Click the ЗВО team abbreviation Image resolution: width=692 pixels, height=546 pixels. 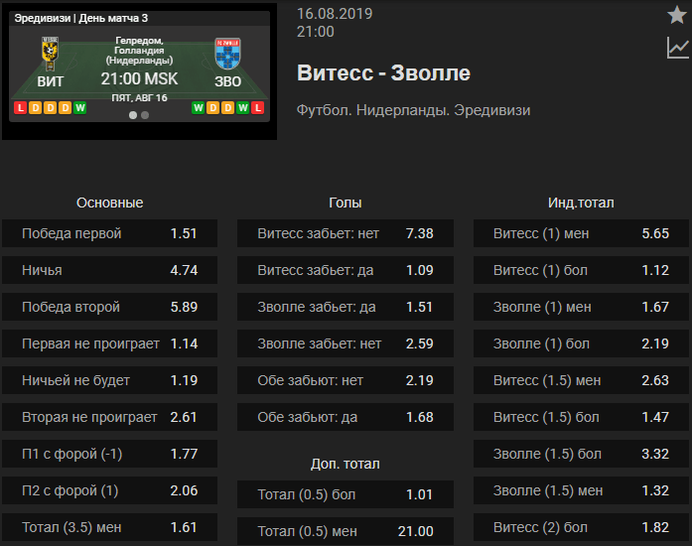coord(227,81)
